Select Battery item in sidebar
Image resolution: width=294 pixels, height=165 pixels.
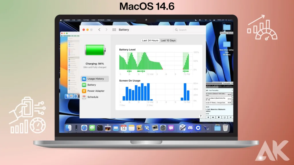95,85
